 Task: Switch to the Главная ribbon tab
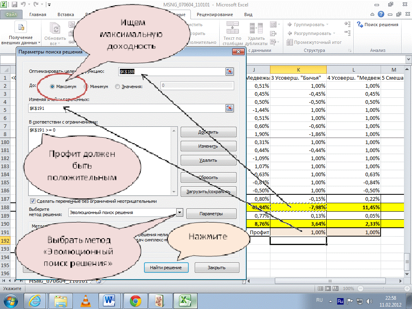click(x=37, y=14)
